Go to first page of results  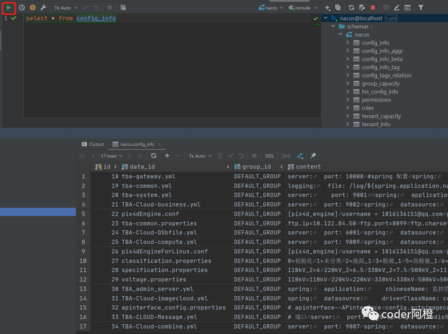[x=83, y=156]
